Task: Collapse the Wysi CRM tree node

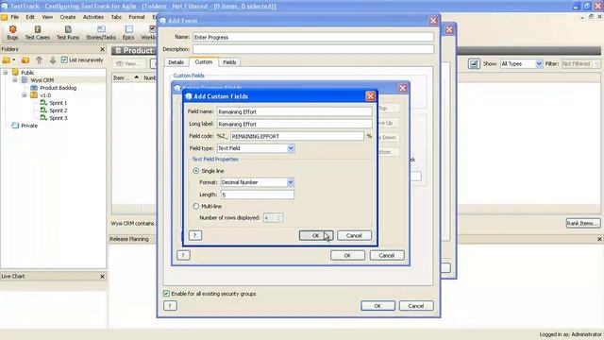Action: (15, 80)
